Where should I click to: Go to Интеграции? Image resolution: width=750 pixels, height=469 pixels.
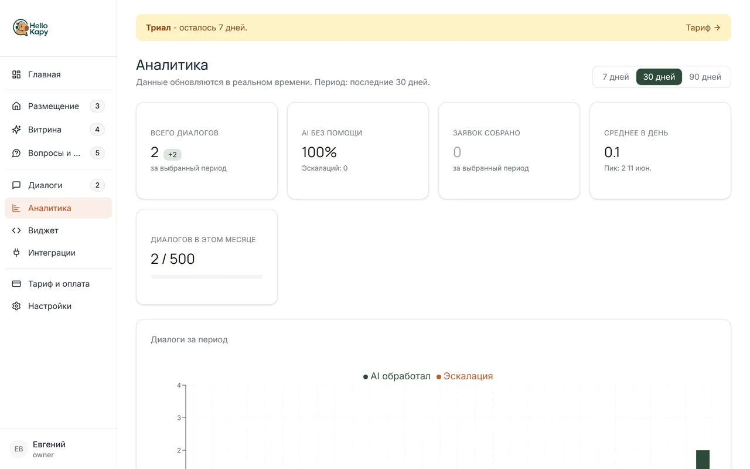pos(58,253)
